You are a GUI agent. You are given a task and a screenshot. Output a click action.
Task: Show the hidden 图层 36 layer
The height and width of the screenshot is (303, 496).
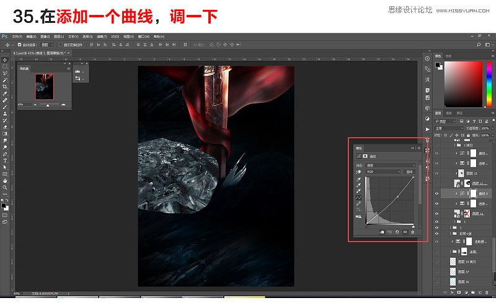(x=437, y=281)
